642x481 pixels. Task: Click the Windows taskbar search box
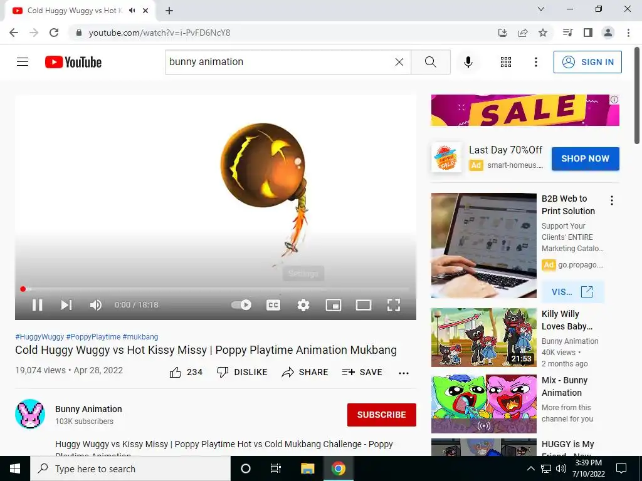(x=130, y=468)
